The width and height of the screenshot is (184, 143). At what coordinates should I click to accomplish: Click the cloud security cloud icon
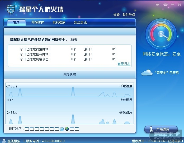[147, 72]
